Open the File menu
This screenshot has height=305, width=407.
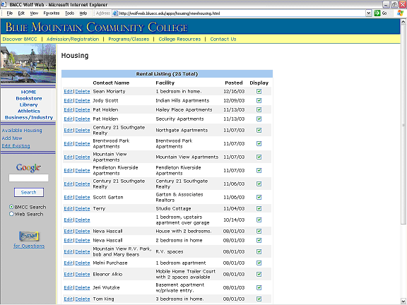10,13
